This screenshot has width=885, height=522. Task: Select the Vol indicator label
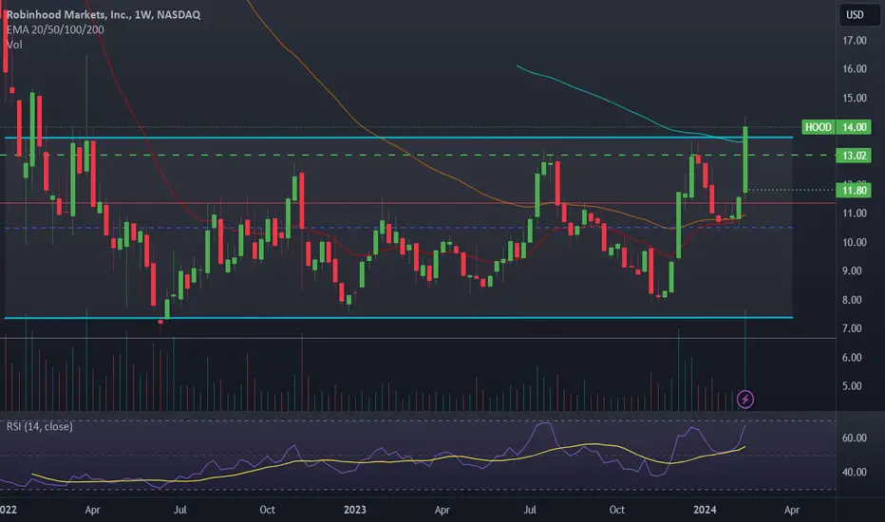pos(14,45)
